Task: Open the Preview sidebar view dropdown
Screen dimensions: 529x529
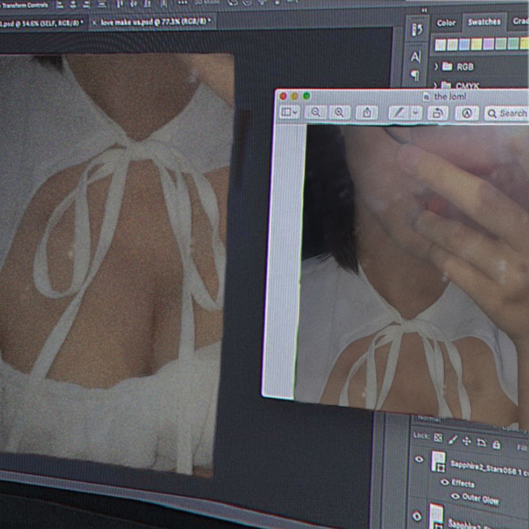Action: coord(290,112)
